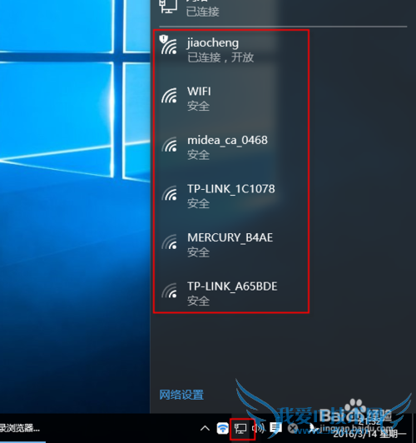This screenshot has height=443, width=416.
Task: Open the 网络设置 network settings link
Action: [x=181, y=395]
